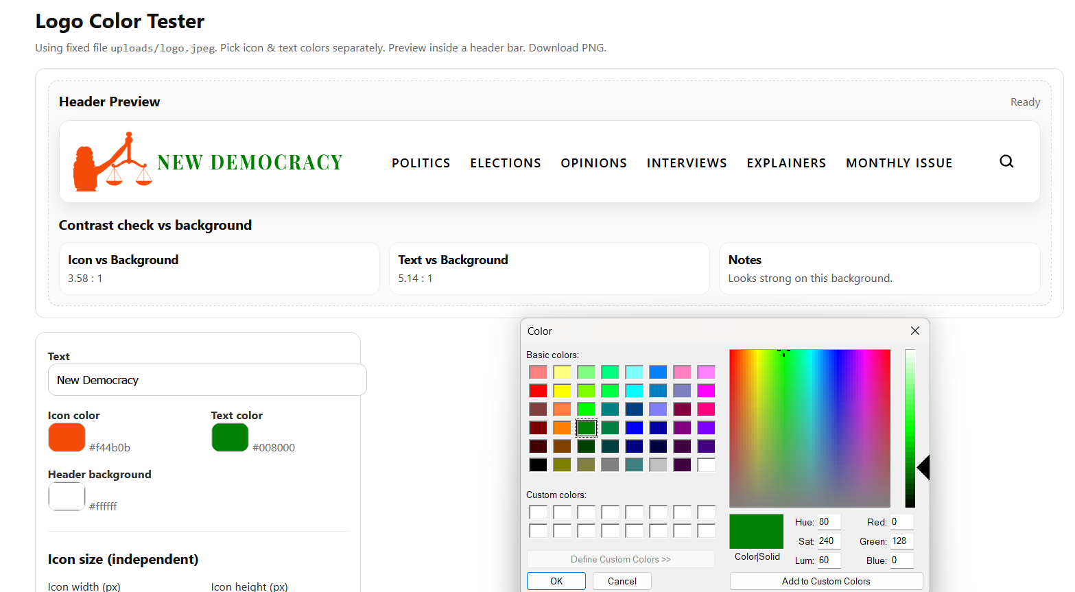Screen dimensions: 1075x592
Task: Click the luminosity slider bar
Action: pos(910,428)
